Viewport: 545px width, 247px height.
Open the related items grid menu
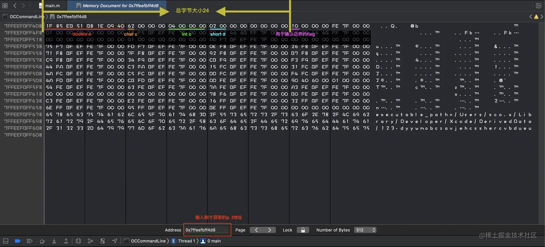pyautogui.click(x=5, y=6)
